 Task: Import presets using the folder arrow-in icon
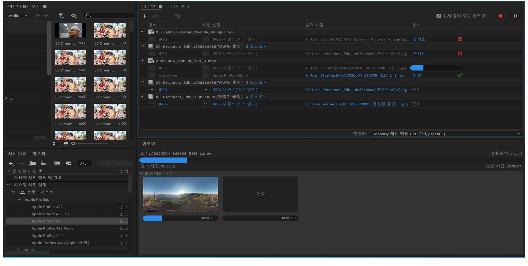(57, 163)
